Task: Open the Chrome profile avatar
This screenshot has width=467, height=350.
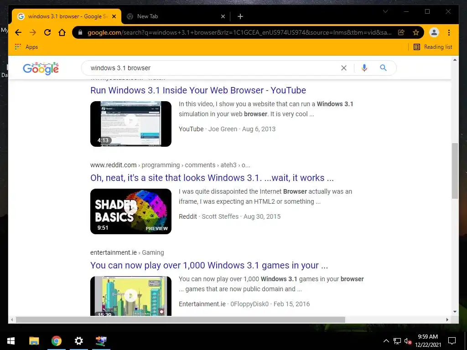Action: (x=434, y=32)
